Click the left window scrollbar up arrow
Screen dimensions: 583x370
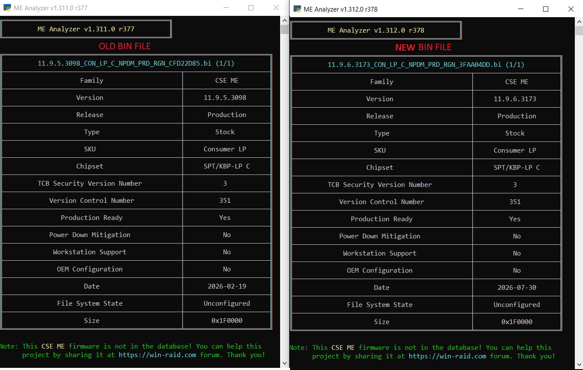(284, 20)
